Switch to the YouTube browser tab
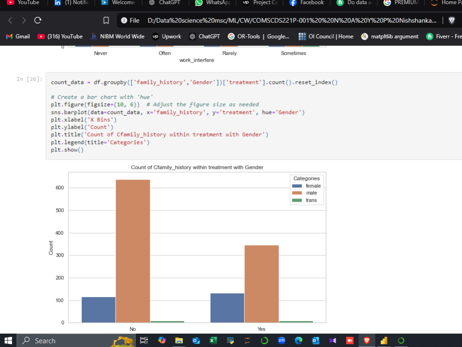 (24, 3)
